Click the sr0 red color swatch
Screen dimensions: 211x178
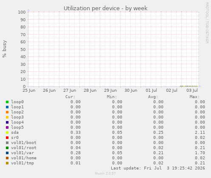click(x=7, y=138)
